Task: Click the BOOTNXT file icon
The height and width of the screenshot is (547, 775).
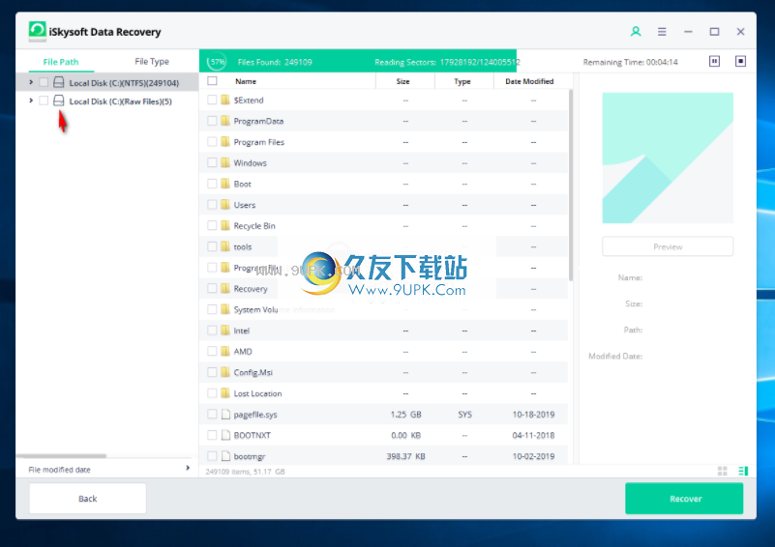Action: (225, 435)
